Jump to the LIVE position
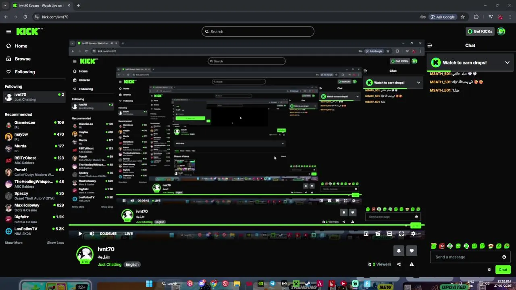Screen dimensions: 516x290 click(129, 234)
